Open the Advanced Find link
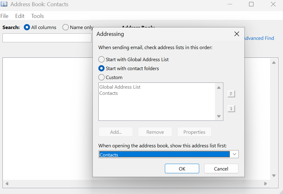Screen dimensions: 283x194 259,38
